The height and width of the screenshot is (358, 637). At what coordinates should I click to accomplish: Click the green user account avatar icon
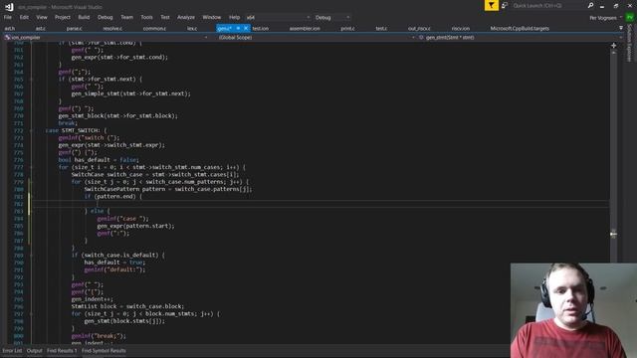point(630,18)
